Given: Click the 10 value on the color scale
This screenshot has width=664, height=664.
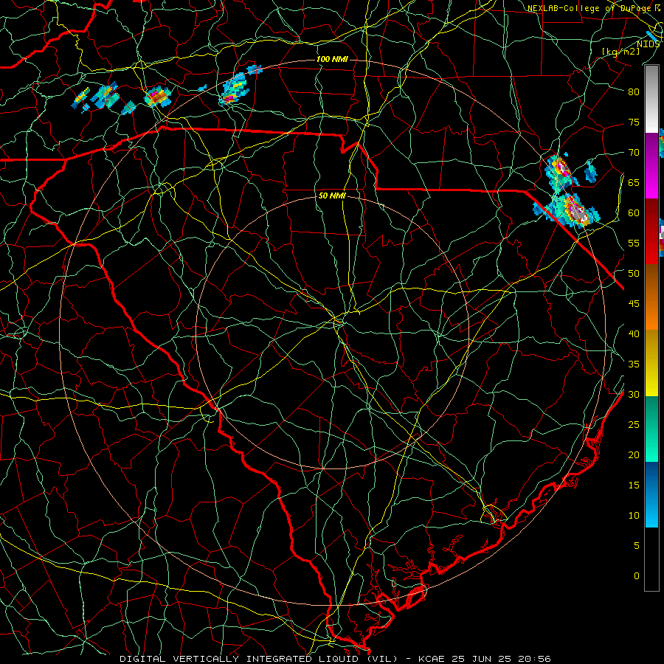Looking at the screenshot, I should pos(634,516).
